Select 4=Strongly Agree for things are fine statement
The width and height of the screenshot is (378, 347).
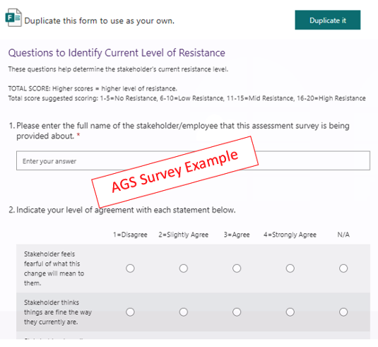[290, 312]
